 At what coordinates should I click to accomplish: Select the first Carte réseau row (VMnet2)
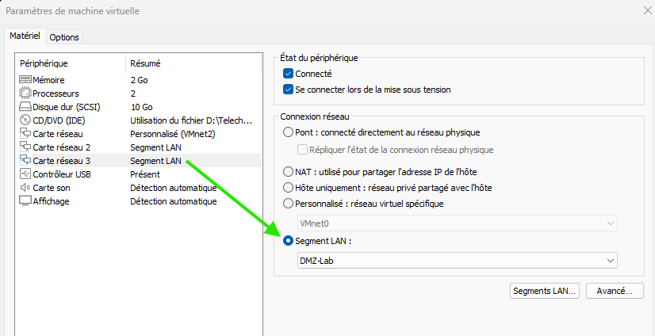coord(71,134)
